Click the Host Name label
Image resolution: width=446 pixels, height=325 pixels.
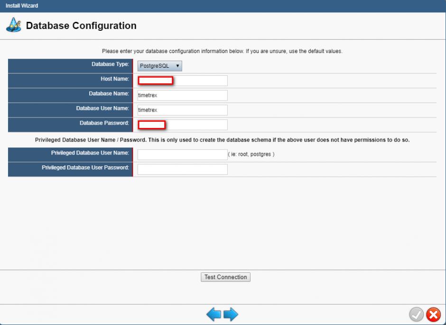click(x=115, y=79)
